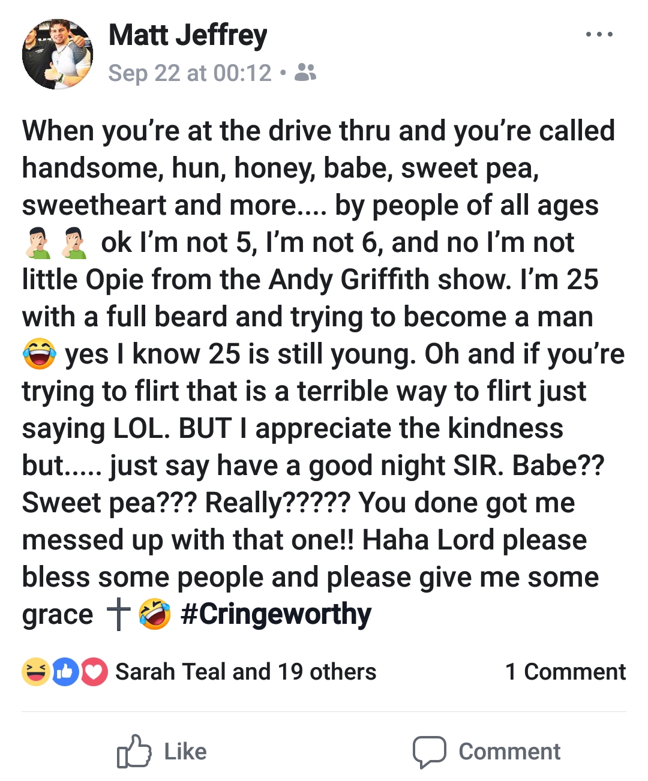Open the Sep 22 at 00:12 timestamp
The image size is (648, 781).
tap(190, 73)
